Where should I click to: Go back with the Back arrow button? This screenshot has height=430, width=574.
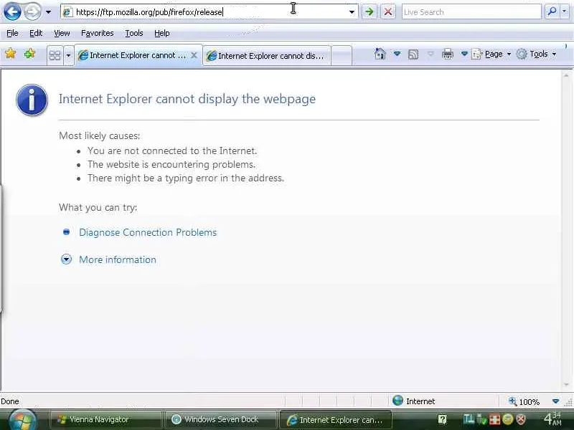[x=12, y=11]
